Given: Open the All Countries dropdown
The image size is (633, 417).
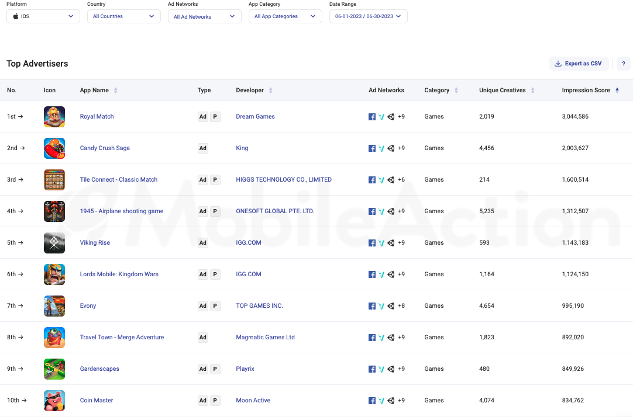Looking at the screenshot, I should 124,16.
